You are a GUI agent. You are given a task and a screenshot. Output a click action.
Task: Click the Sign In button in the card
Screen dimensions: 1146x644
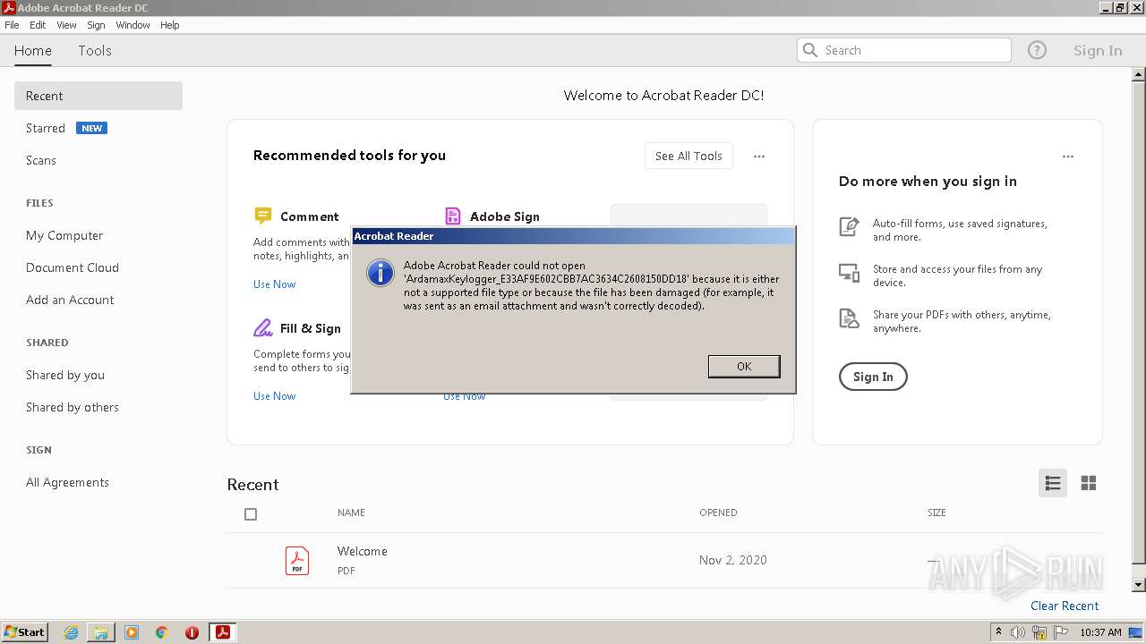coord(873,377)
